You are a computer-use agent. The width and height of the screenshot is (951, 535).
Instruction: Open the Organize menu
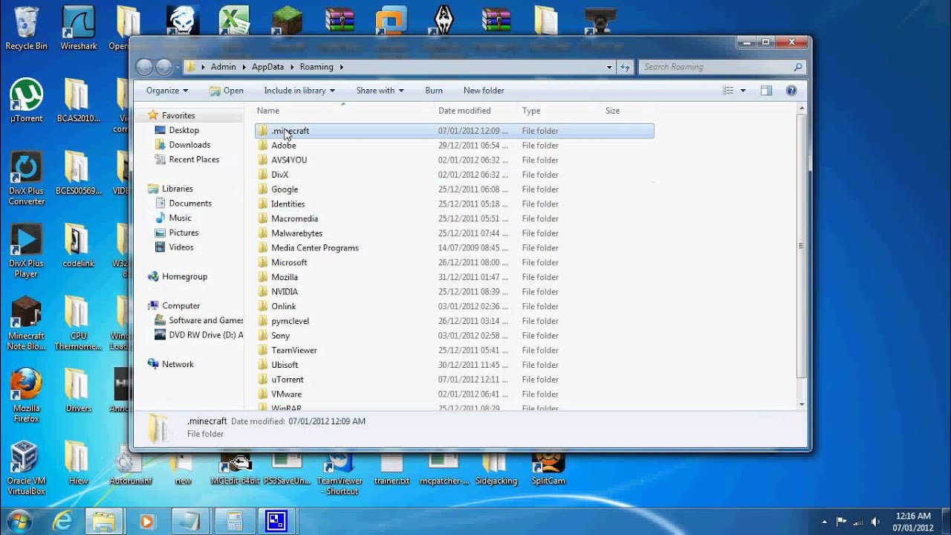point(167,91)
